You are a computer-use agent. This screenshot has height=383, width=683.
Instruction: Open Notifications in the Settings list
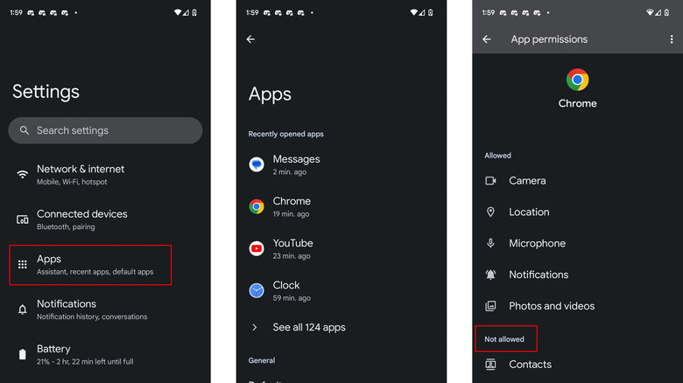[x=105, y=310]
